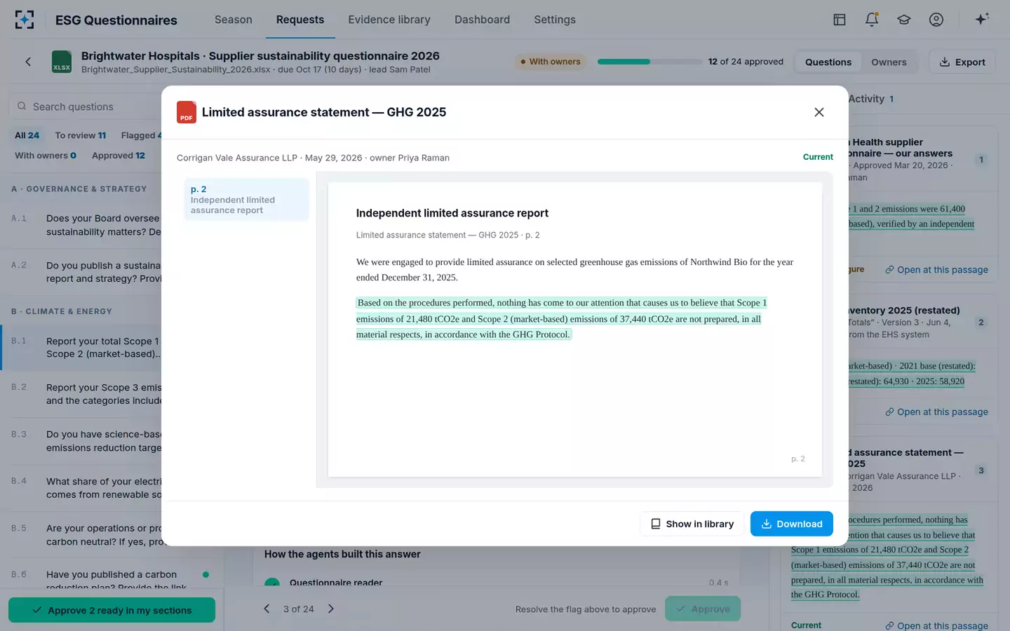
Task: Click the ESG Questionnaires logo icon
Action: pyautogui.click(x=25, y=20)
